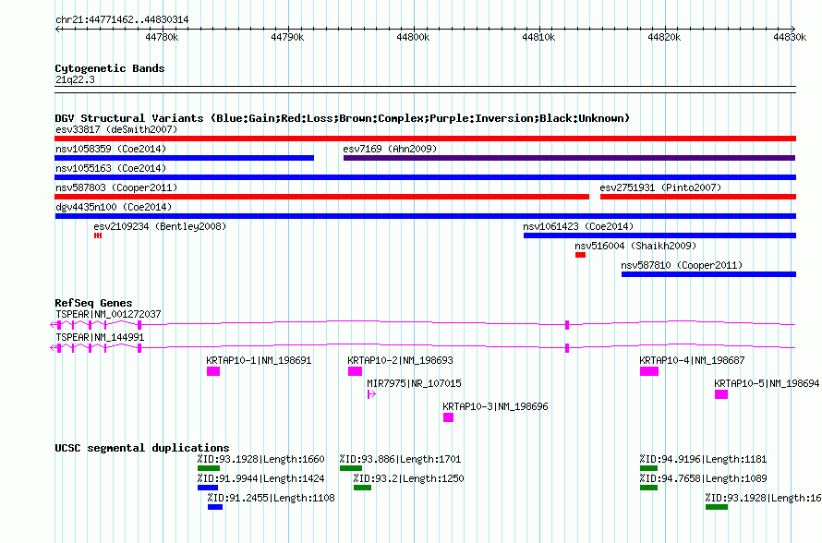Select the KRTAP10-5 gene magenta block
The height and width of the screenshot is (543, 822).
pos(721,394)
